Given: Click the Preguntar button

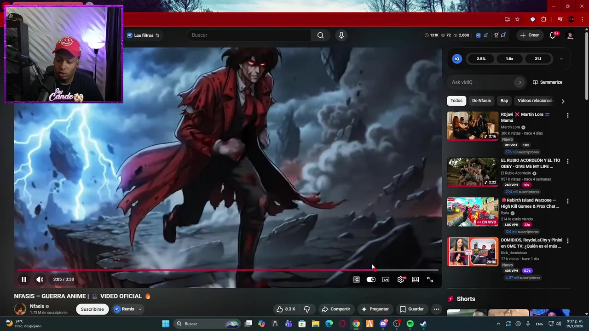Looking at the screenshot, I should [375, 309].
